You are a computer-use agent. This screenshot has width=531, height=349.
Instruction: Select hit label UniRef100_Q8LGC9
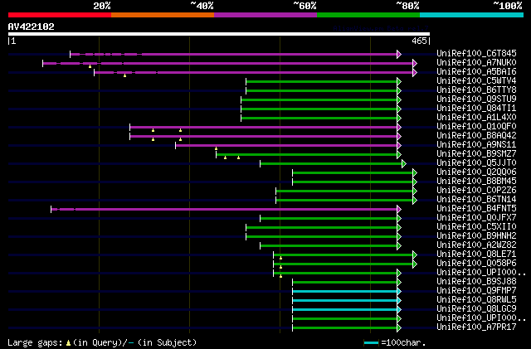click(476, 309)
